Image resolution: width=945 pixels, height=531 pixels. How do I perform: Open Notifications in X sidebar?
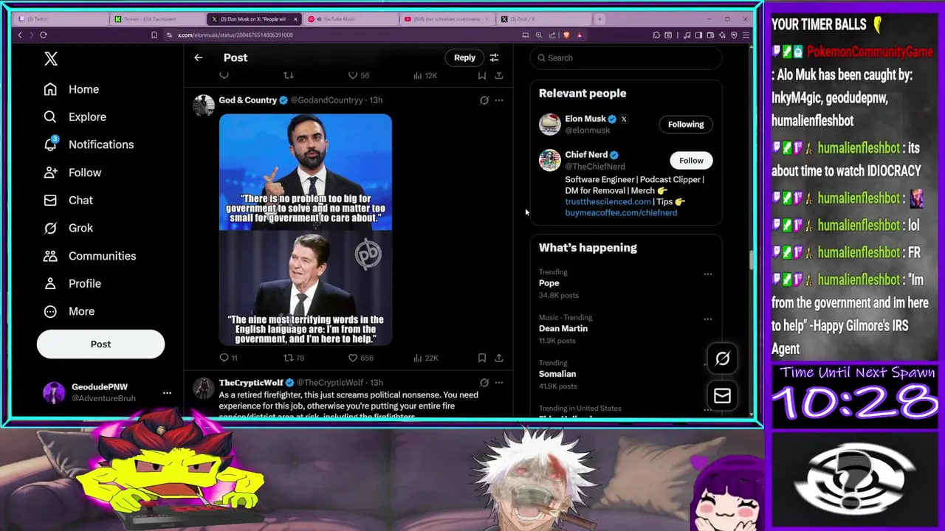point(89,145)
